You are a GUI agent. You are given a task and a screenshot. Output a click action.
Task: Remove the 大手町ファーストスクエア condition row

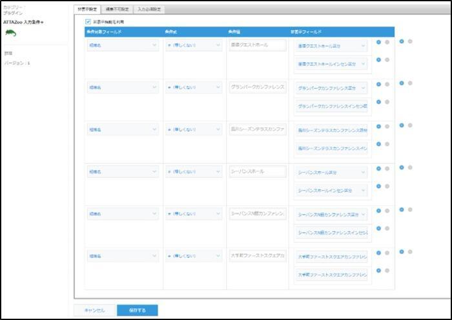click(410, 252)
